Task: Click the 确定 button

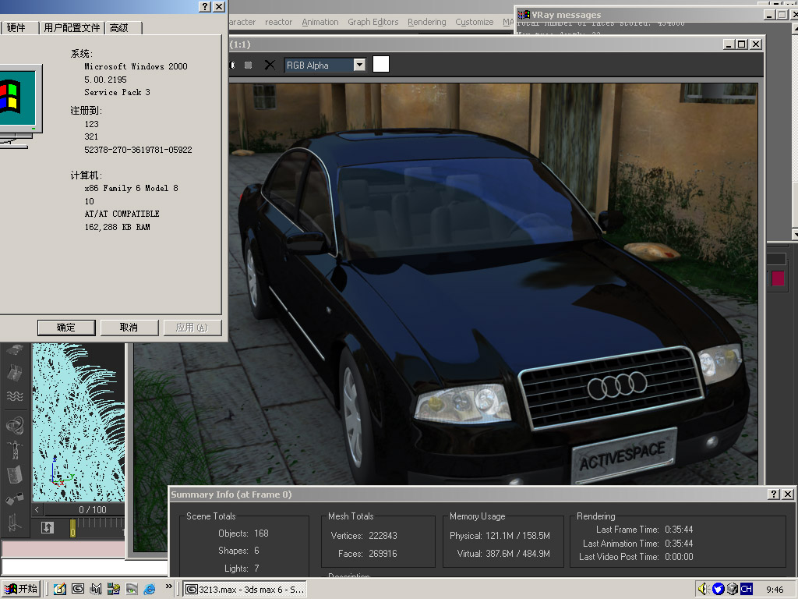Action: (66, 328)
